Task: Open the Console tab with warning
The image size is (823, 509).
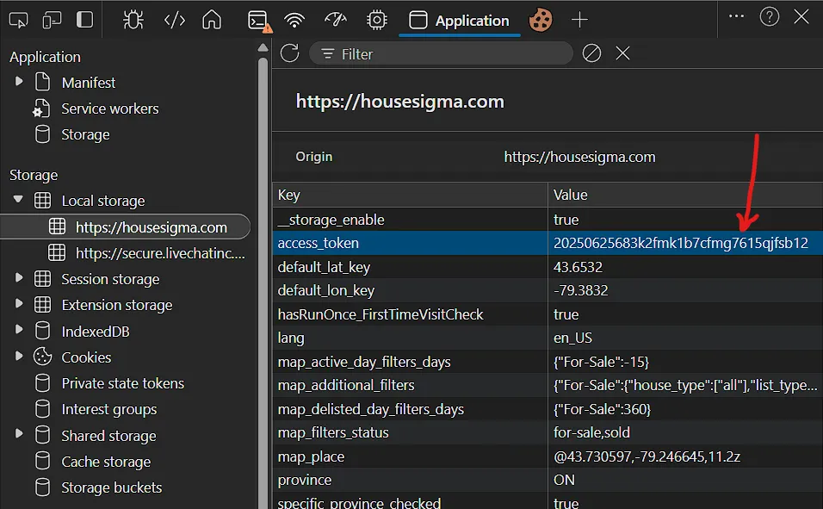Action: pyautogui.click(x=259, y=21)
